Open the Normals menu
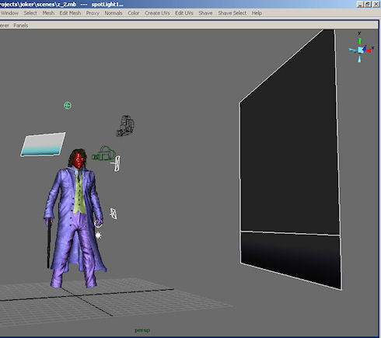The height and width of the screenshot is (338, 381). (x=114, y=13)
